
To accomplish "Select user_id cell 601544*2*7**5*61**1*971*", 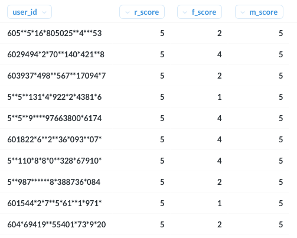I will [54, 203].
